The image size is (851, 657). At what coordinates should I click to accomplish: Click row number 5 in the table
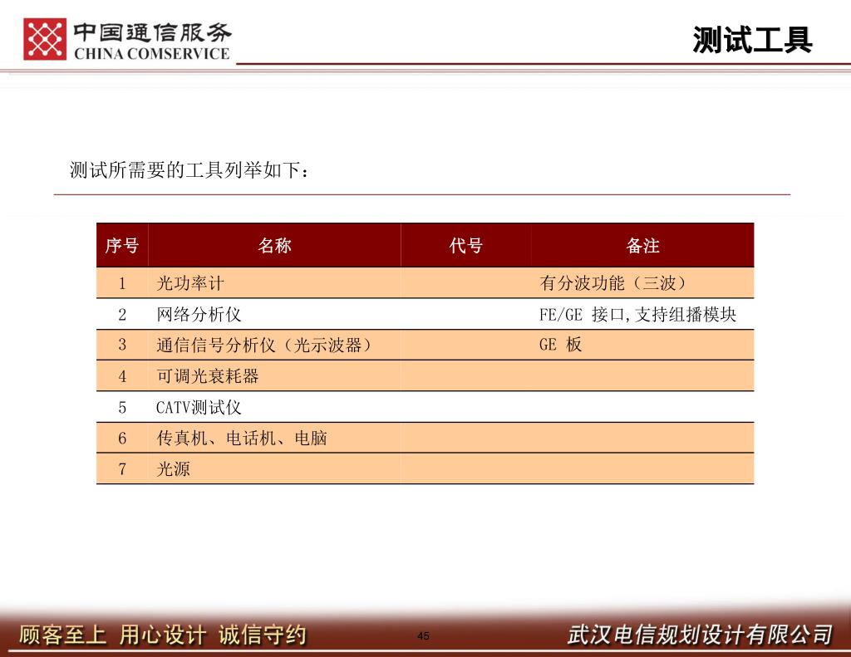click(x=122, y=408)
